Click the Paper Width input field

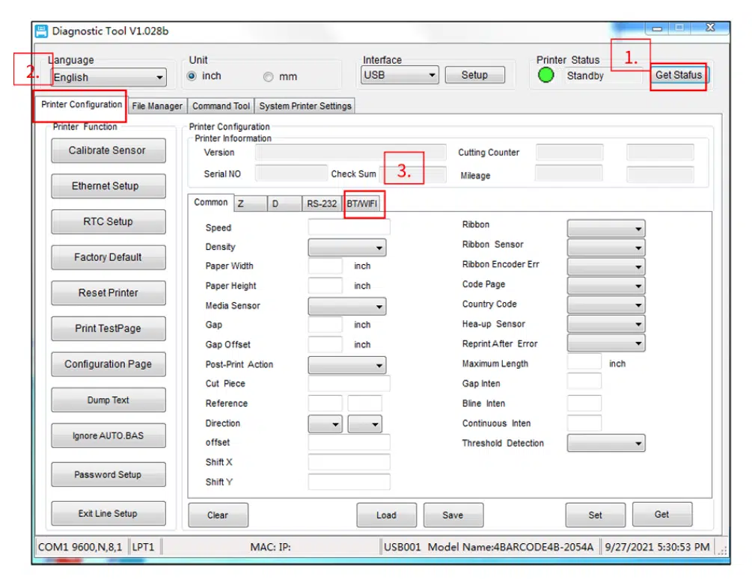point(325,266)
